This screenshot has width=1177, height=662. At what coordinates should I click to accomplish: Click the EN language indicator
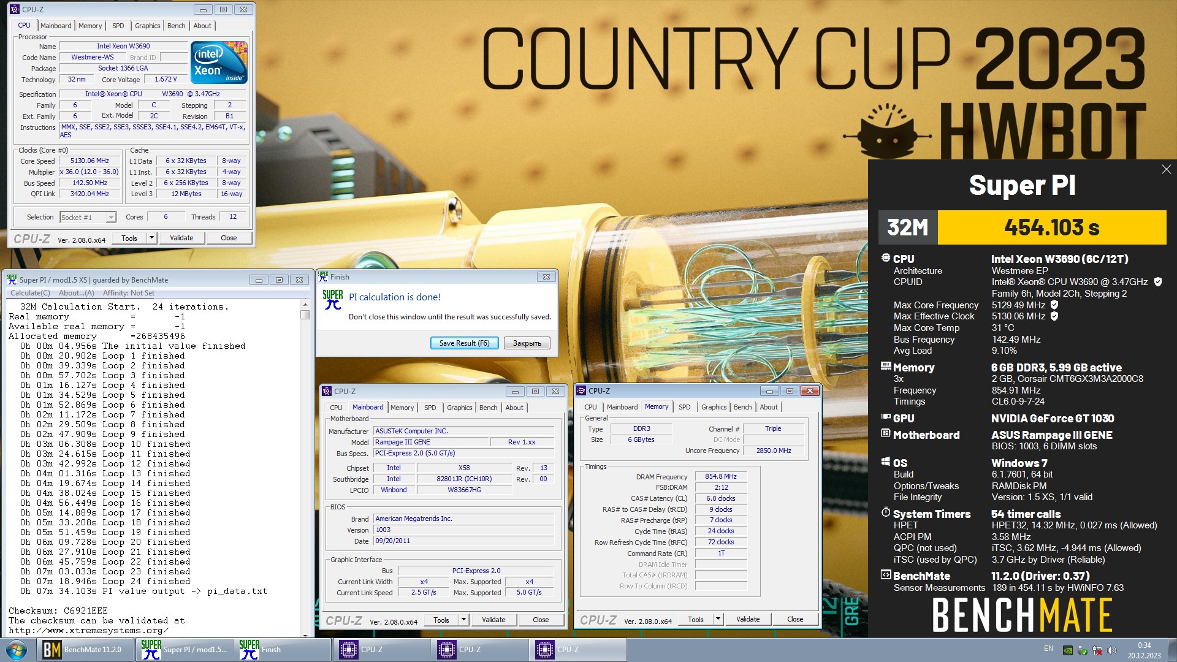(1048, 649)
